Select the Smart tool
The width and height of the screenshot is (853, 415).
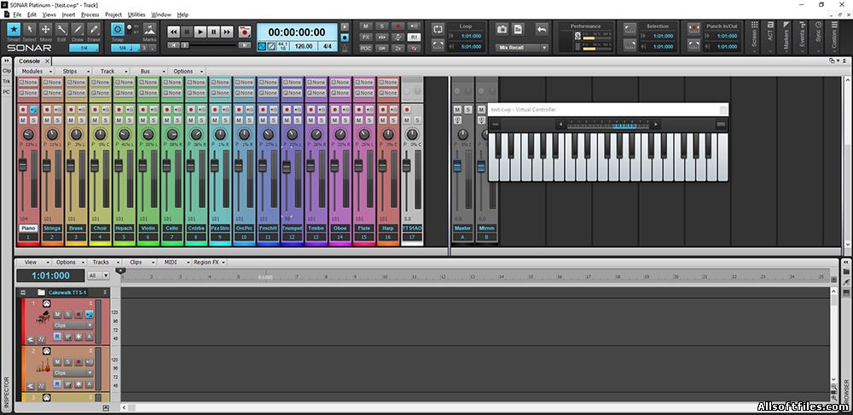tap(15, 29)
